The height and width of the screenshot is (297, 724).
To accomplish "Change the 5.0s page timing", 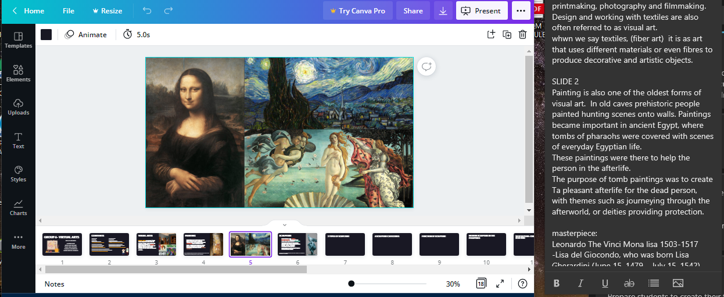I will click(x=137, y=34).
